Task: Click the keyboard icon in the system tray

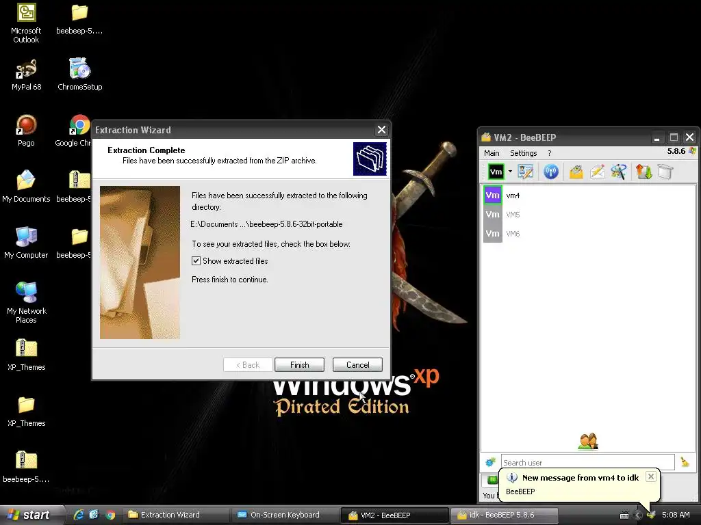Action: (624, 515)
